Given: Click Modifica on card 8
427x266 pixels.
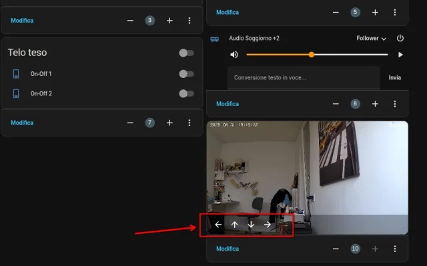Looking at the screenshot, I should 228,104.
